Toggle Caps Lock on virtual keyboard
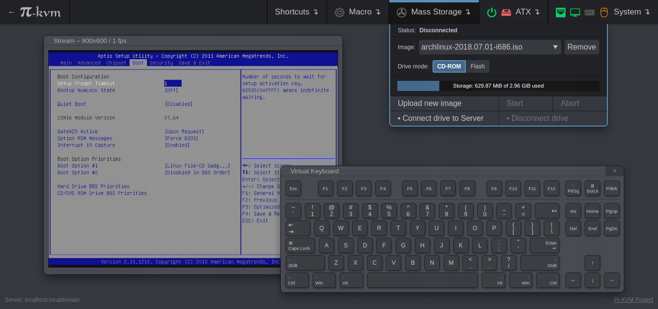The width and height of the screenshot is (658, 309). coord(300,245)
